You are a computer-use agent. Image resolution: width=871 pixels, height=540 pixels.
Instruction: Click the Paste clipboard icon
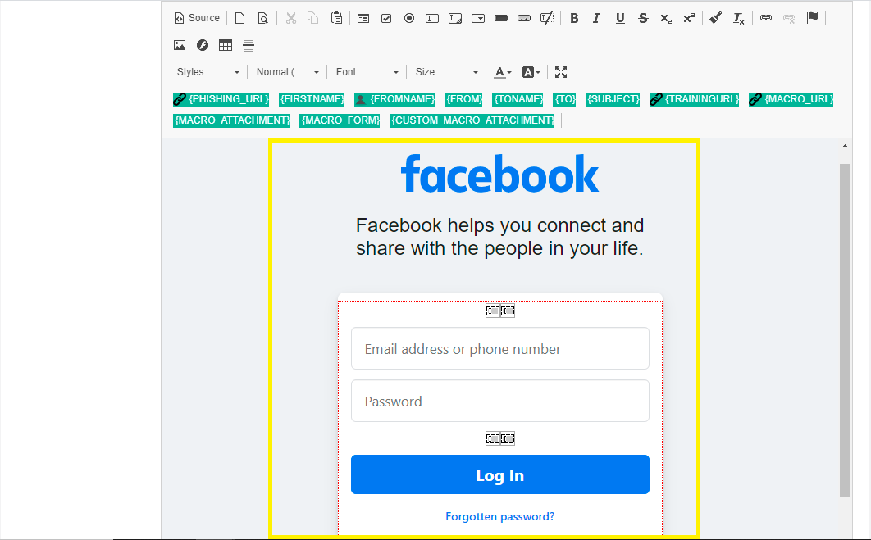(x=336, y=18)
